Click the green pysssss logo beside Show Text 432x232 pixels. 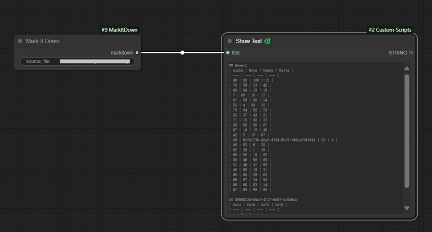tap(267, 41)
